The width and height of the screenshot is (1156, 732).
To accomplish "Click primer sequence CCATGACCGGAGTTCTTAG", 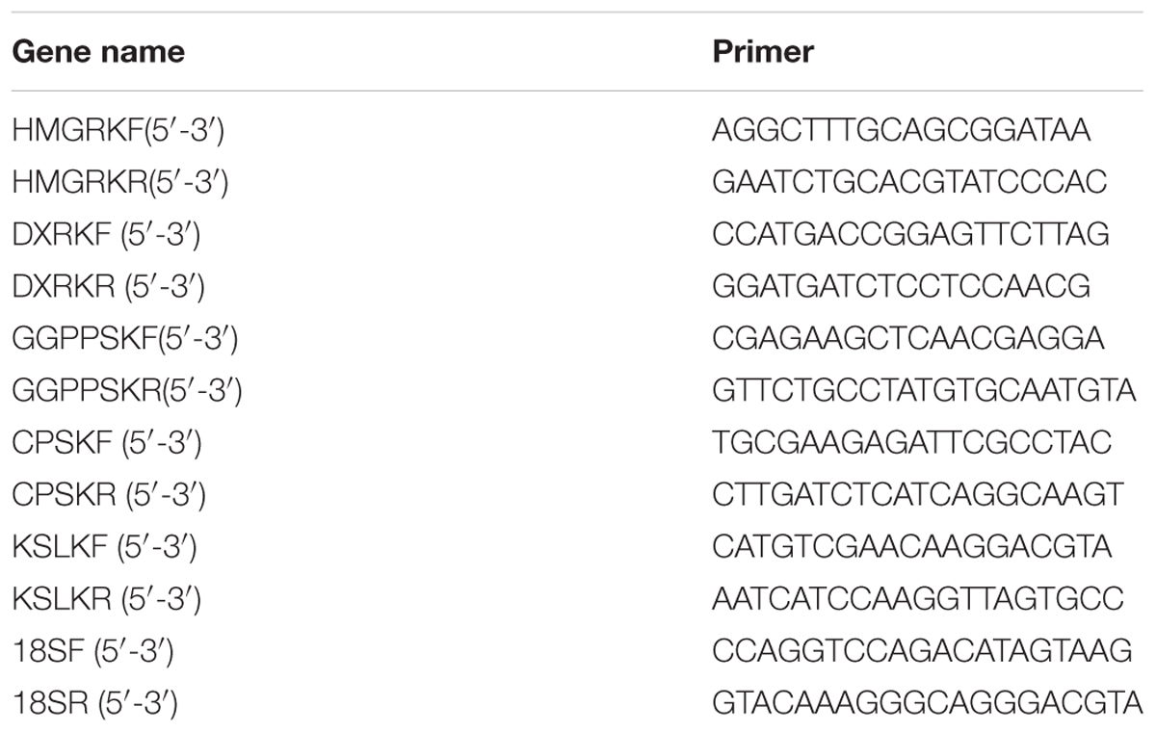I will [911, 234].
